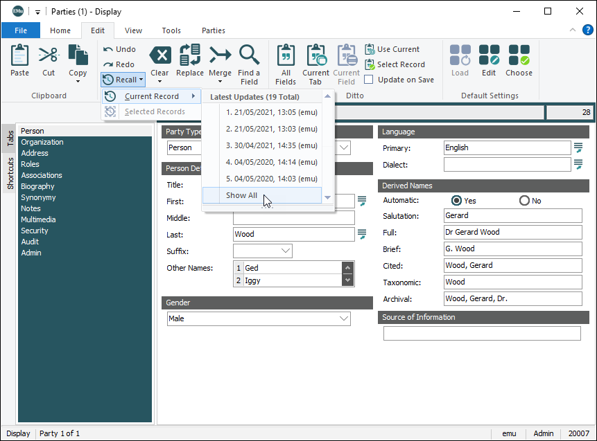Image resolution: width=597 pixels, height=441 pixels.
Task: Click the Source of Information text field
Action: point(482,334)
